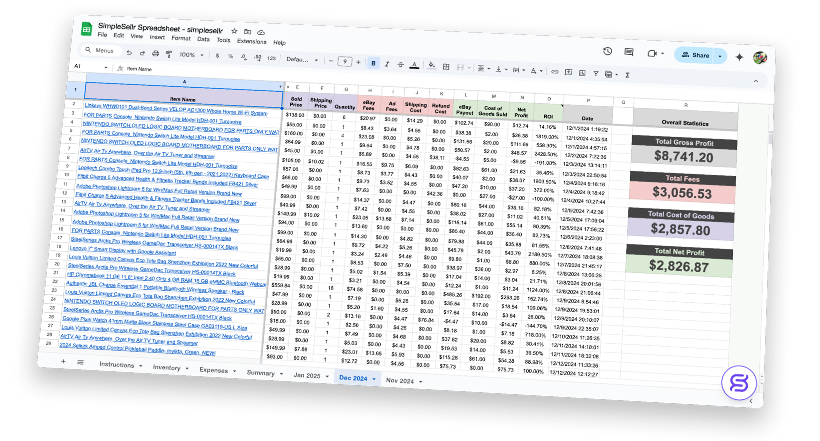
Task: Open the Share options arrow
Action: (720, 56)
